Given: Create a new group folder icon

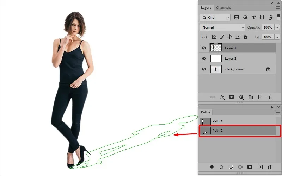Looking at the screenshot, I should tap(251, 97).
